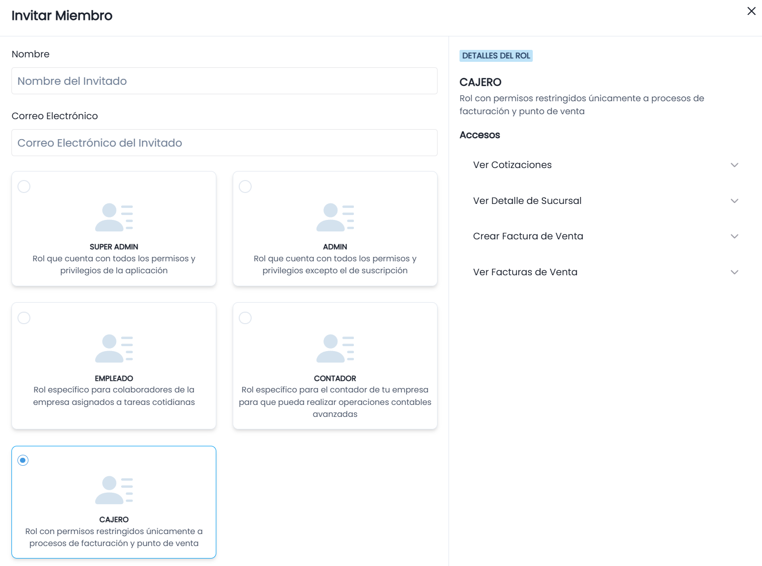The image size is (762, 566).
Task: Close the Invitar Miembro dialog
Action: tap(751, 11)
